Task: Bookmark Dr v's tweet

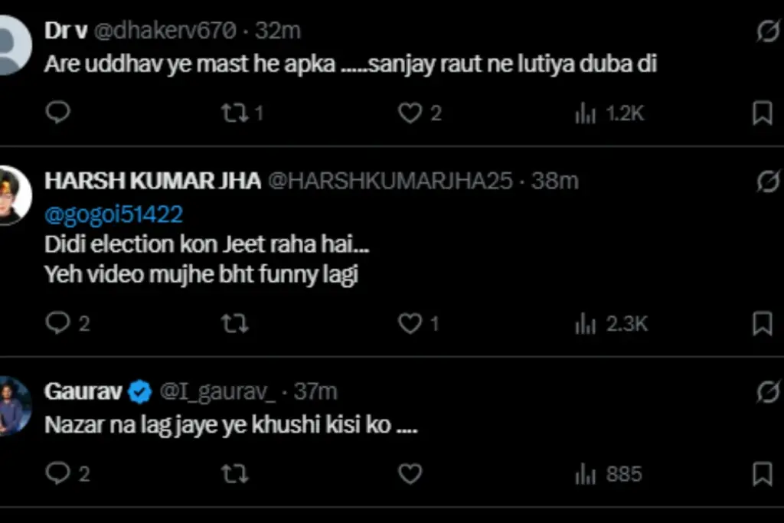Action: [x=762, y=113]
